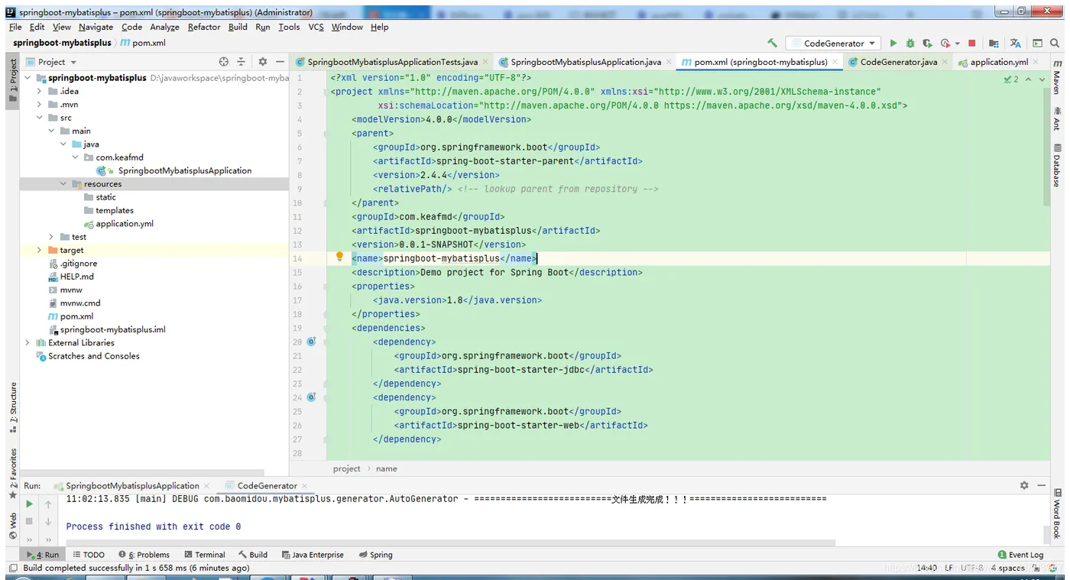Open the 6: Problems tool window
This screenshot has width=1070, height=580.
144,555
